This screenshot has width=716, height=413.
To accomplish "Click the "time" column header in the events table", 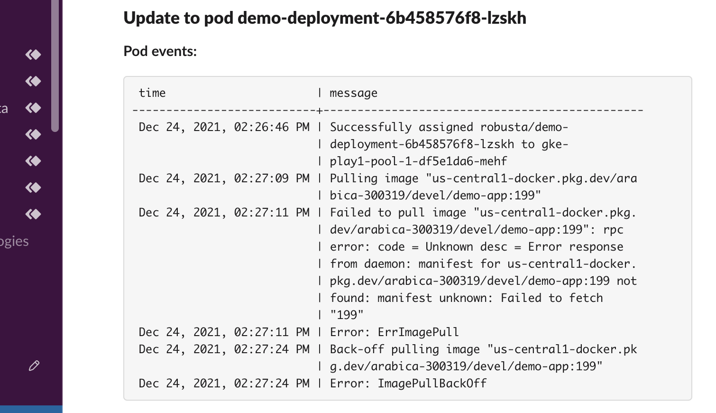I will [x=152, y=93].
